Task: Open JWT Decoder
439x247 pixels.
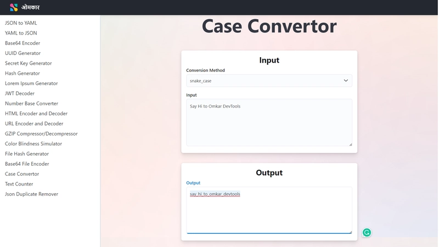Action: coord(20,93)
